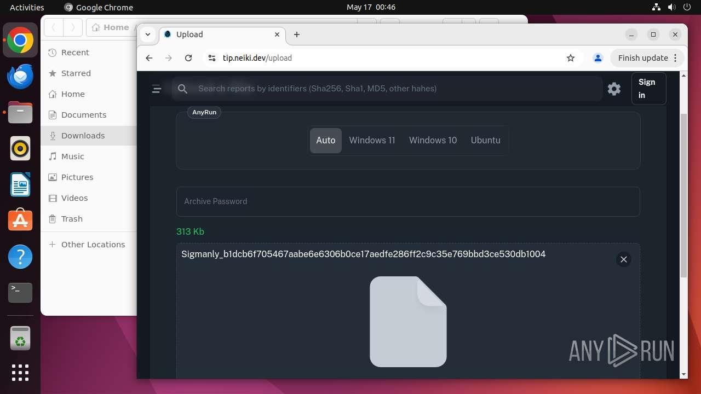Select the Ubuntu environment option

click(x=486, y=141)
